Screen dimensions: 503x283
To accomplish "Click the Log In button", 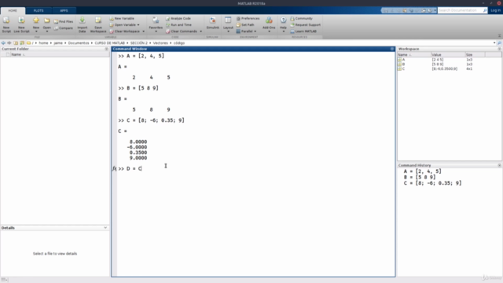I will [x=495, y=10].
